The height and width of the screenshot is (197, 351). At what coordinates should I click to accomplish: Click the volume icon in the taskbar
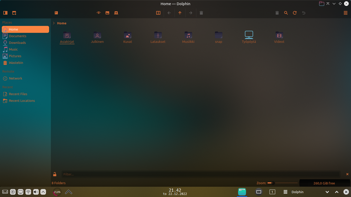pyautogui.click(x=35, y=192)
